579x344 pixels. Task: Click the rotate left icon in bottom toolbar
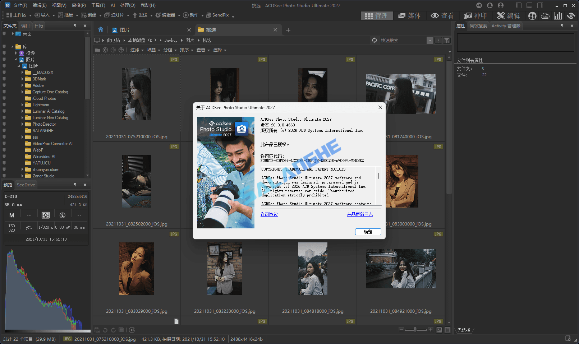click(x=105, y=330)
